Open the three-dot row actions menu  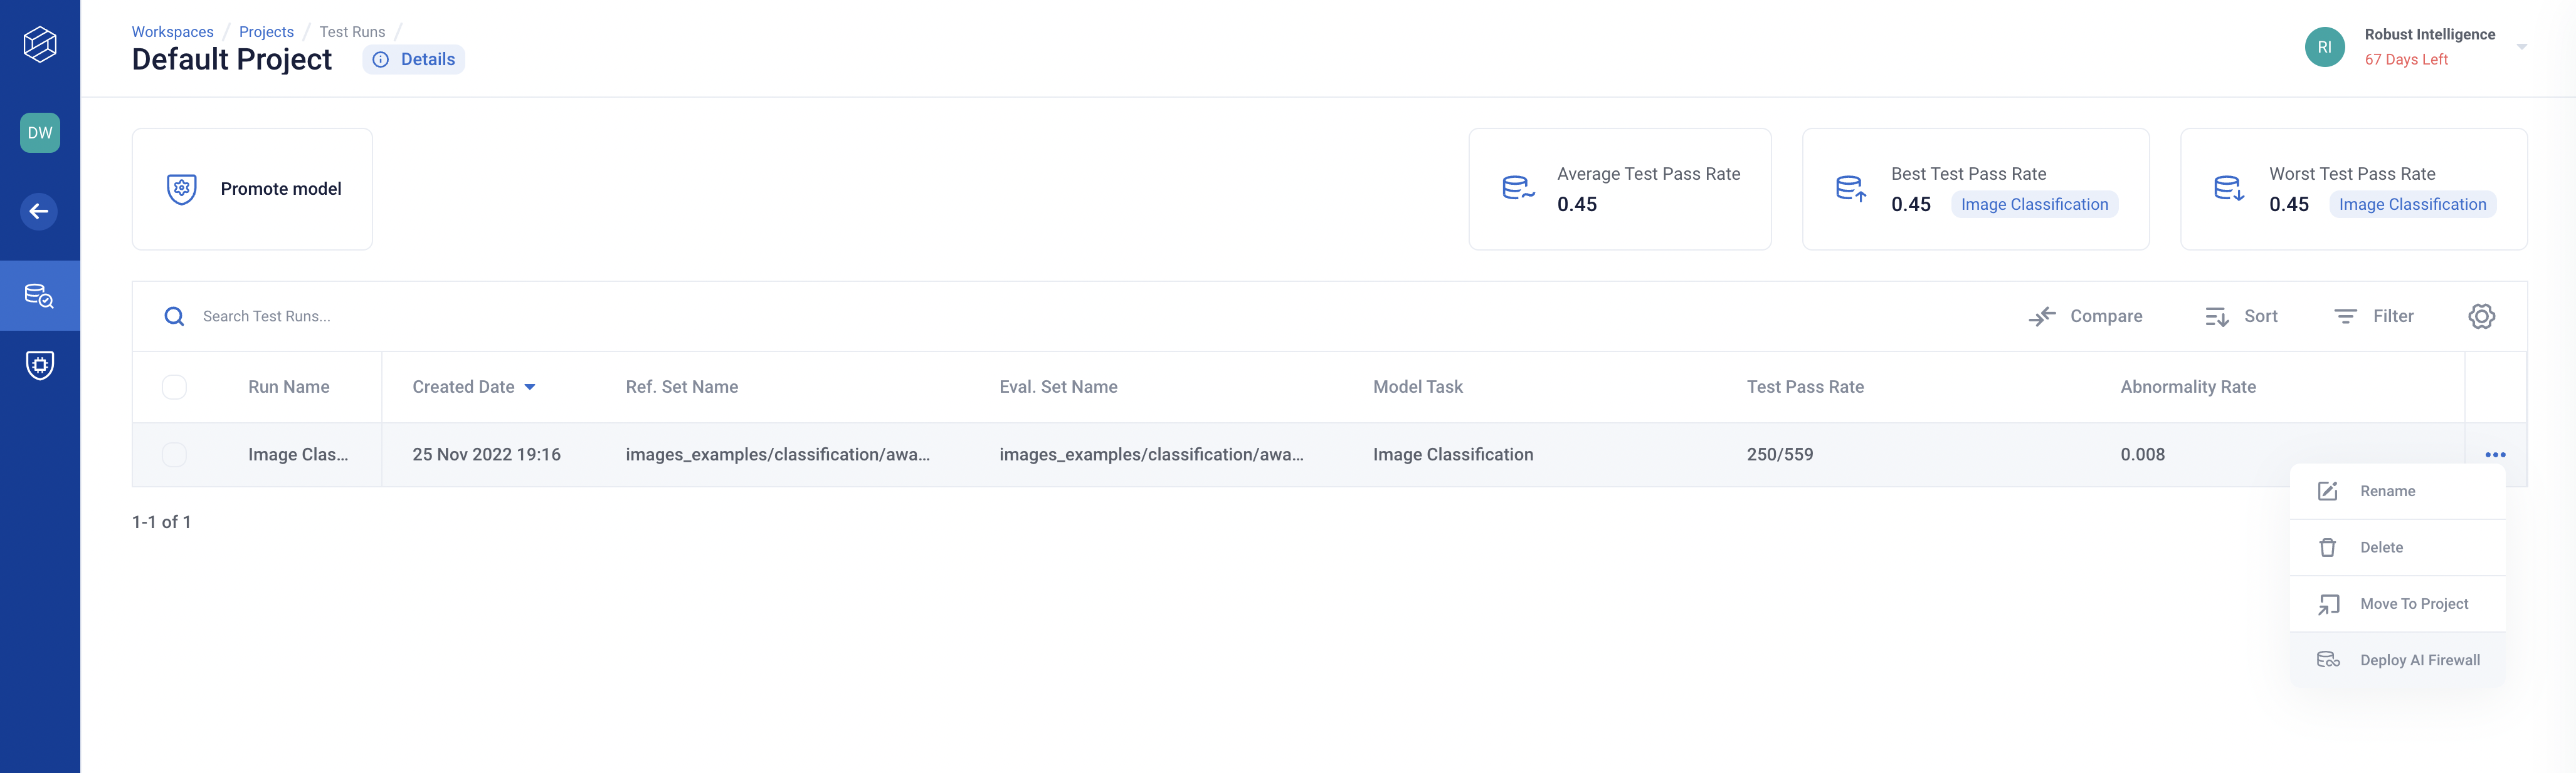click(x=2495, y=454)
